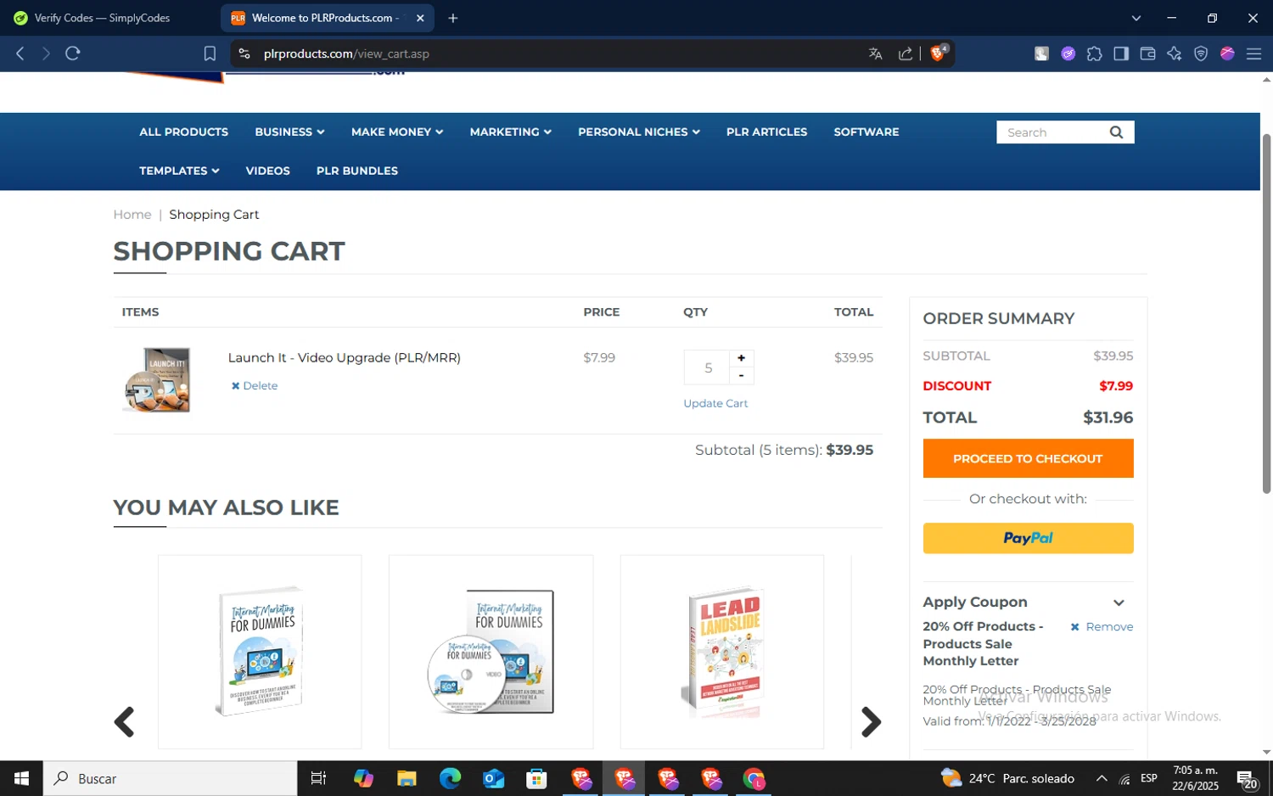Image resolution: width=1273 pixels, height=796 pixels.
Task: Click the Update Cart link
Action: [715, 404]
